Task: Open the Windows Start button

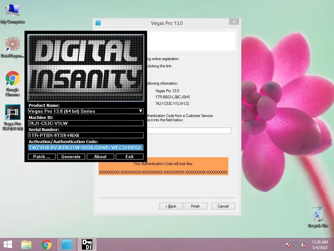Action: pyautogui.click(x=8, y=244)
